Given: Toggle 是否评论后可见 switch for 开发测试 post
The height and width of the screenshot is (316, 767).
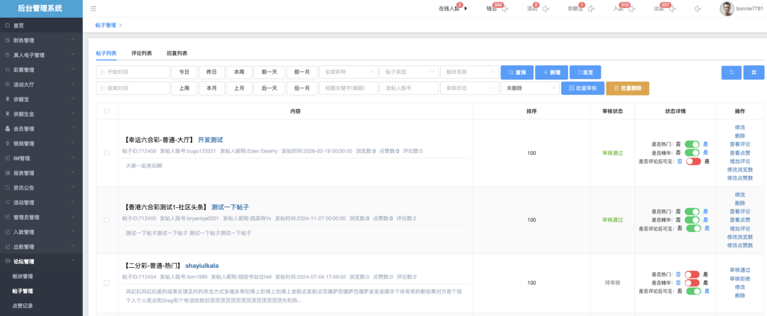Looking at the screenshot, I should coord(693,161).
